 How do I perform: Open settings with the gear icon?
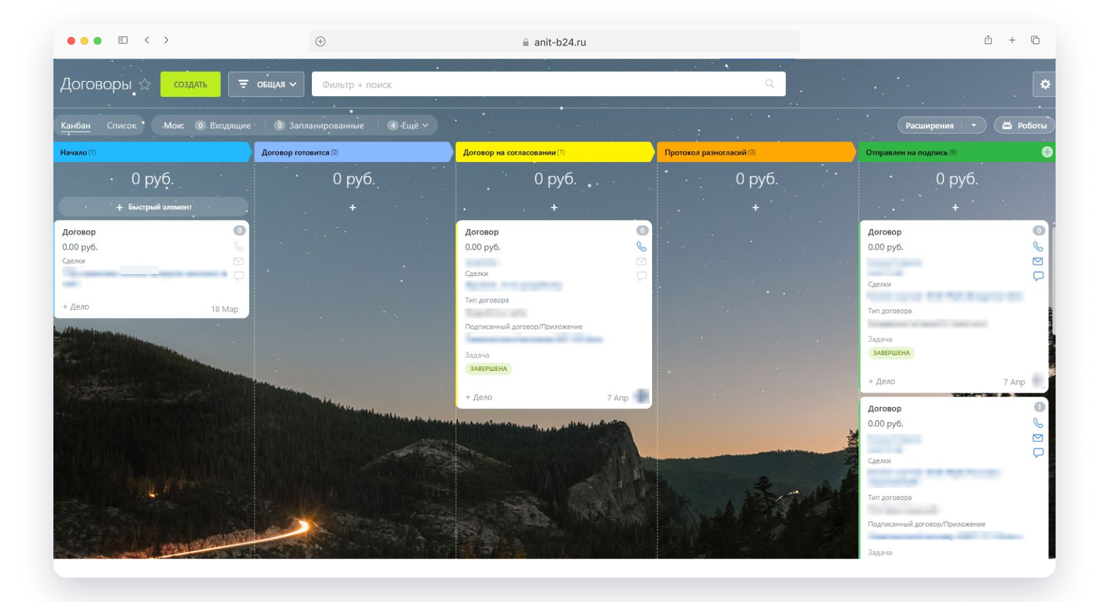pyautogui.click(x=1044, y=84)
